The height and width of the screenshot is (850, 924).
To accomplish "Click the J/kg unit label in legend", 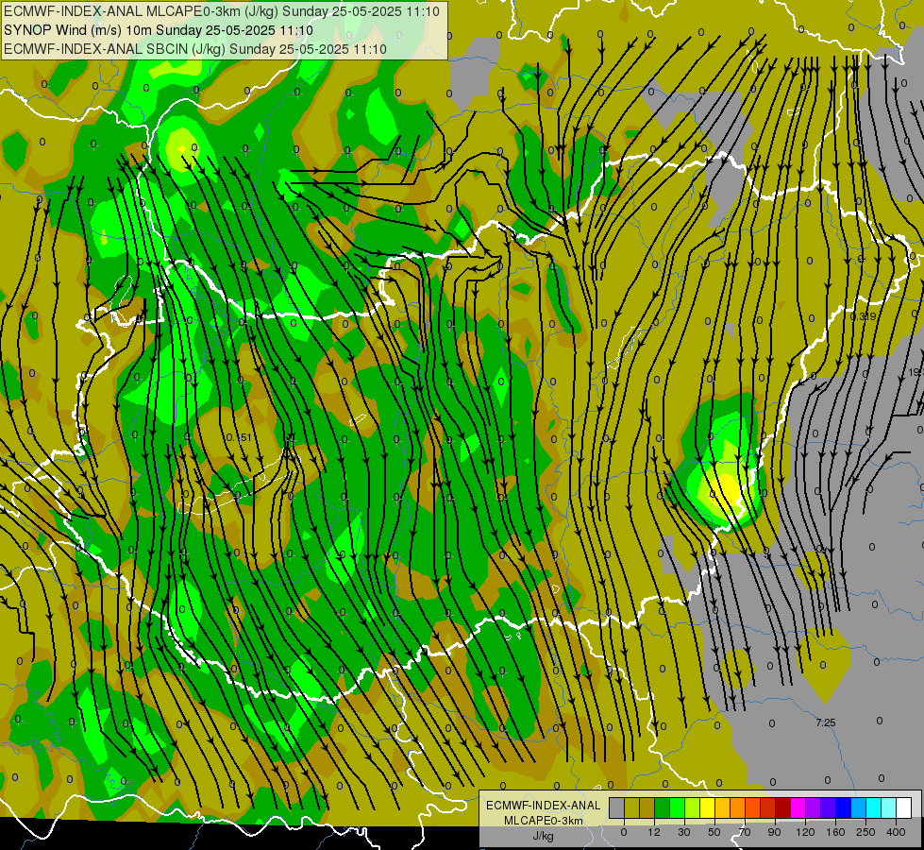I will [543, 836].
